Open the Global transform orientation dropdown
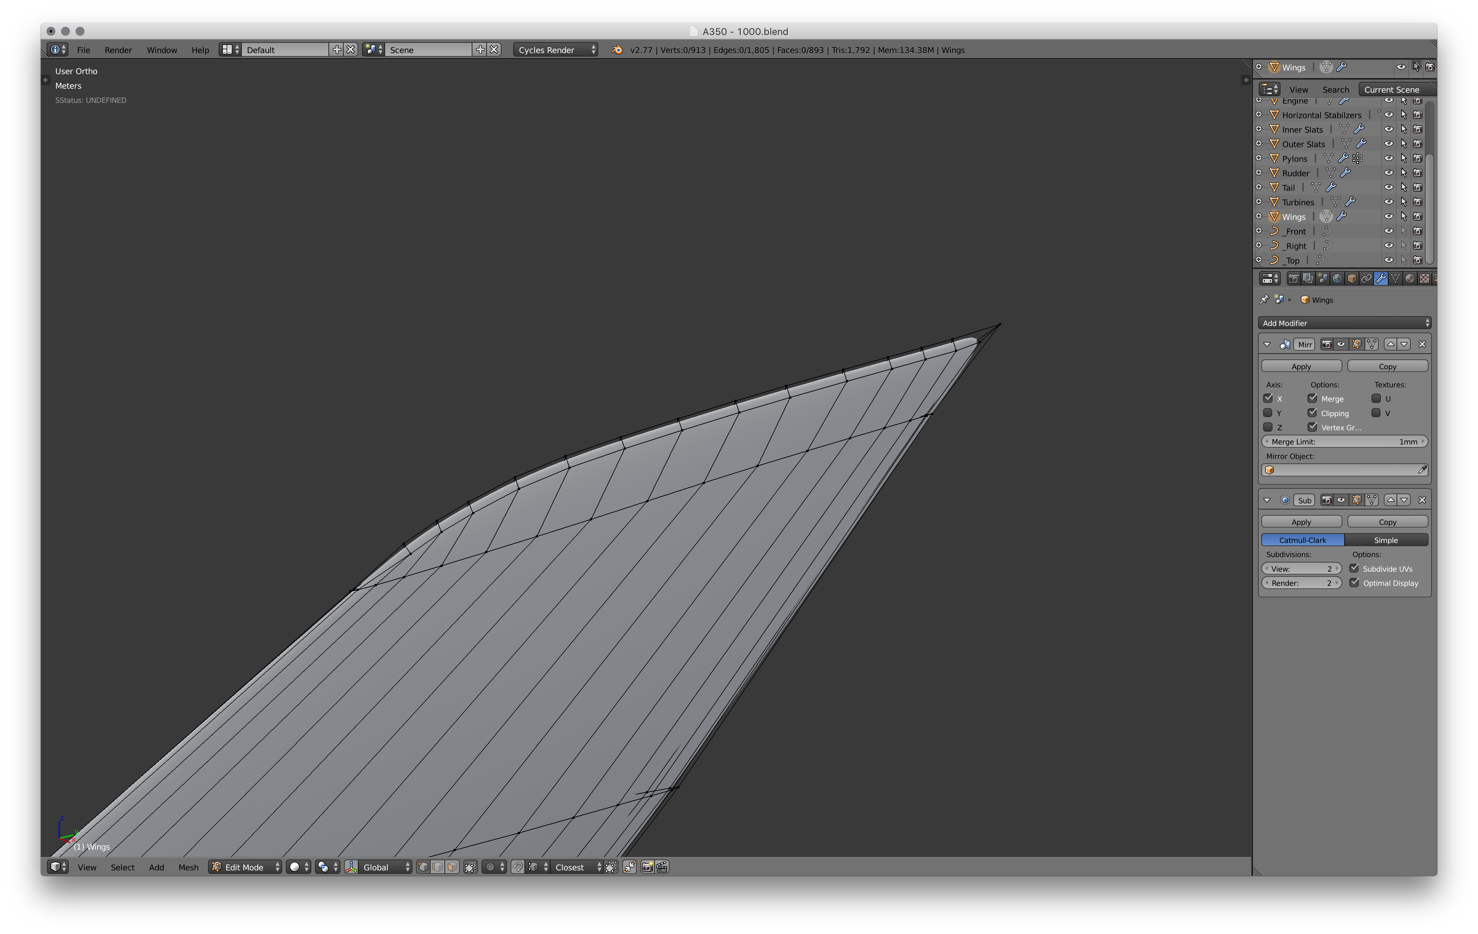Viewport: 1478px width, 934px height. click(x=386, y=866)
